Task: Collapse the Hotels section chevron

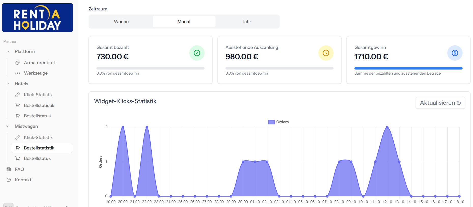Action: pos(8,84)
